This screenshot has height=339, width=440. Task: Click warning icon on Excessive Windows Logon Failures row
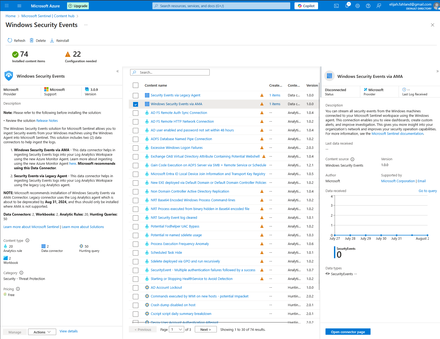pos(262,148)
